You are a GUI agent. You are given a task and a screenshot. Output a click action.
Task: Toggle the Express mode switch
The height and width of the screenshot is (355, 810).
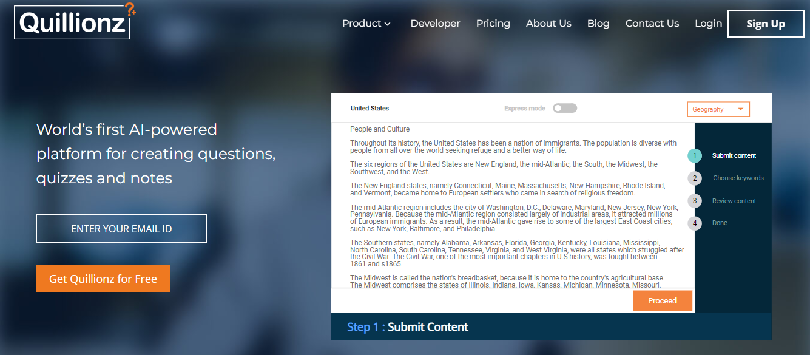coord(565,108)
